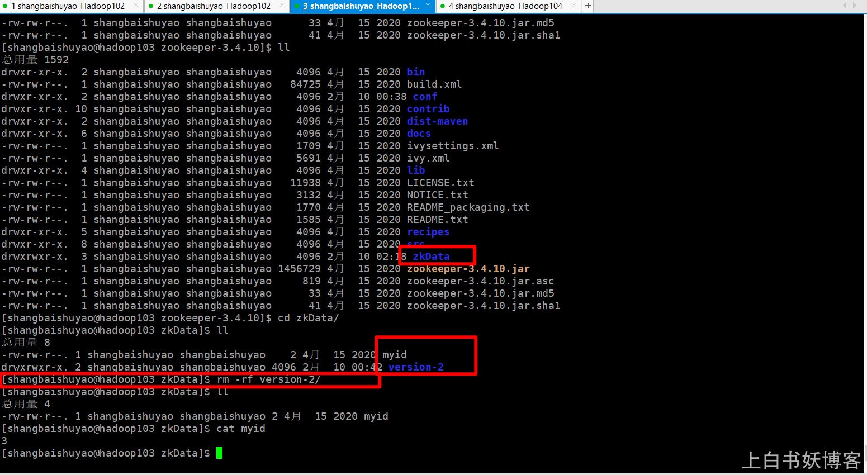Click the blue 'docs' directory name
The height and width of the screenshot is (475, 867).
(419, 134)
